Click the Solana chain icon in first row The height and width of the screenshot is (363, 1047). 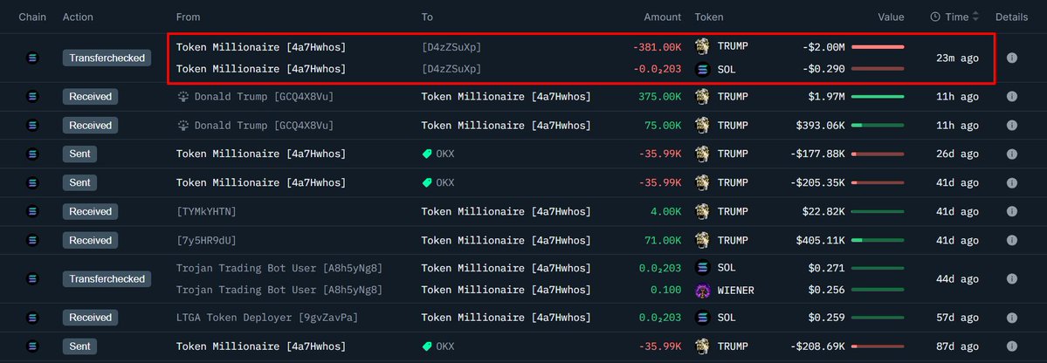33,58
